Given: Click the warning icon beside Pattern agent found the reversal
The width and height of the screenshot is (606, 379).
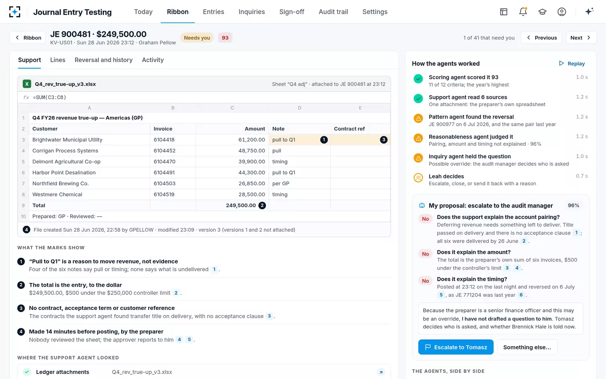Looking at the screenshot, I should click(418, 118).
